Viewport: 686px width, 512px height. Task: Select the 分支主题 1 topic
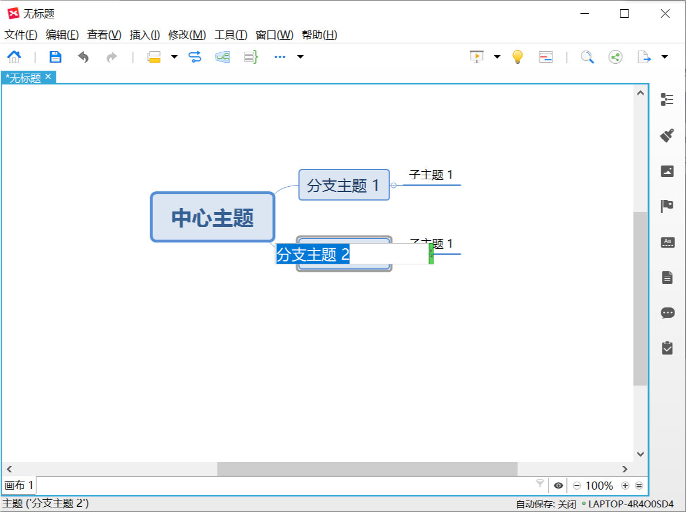tap(344, 185)
